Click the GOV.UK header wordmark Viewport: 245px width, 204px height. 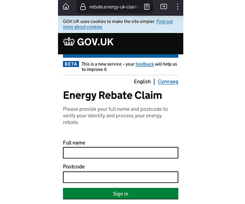pos(95,42)
